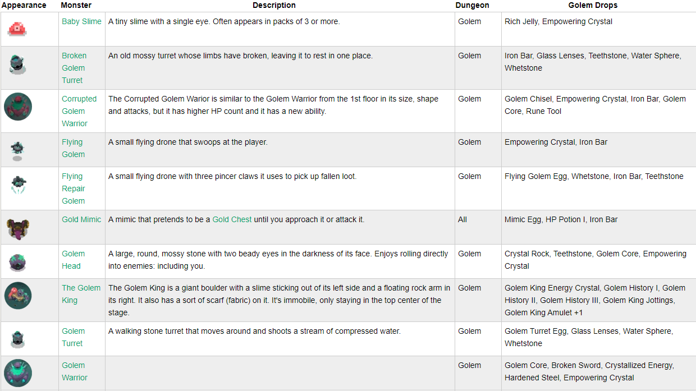Viewport: 696px width, 391px height.
Task: Go to The Golem King page
Action: click(81, 294)
